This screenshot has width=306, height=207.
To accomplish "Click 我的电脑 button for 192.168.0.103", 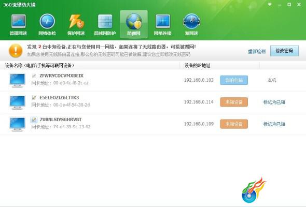I will [x=234, y=80].
